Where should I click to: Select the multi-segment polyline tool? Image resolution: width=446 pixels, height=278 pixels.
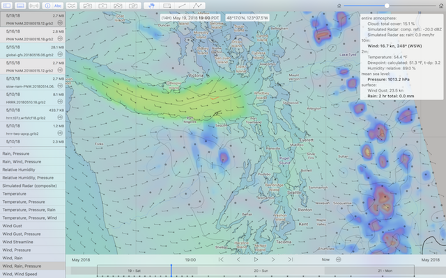(198, 6)
